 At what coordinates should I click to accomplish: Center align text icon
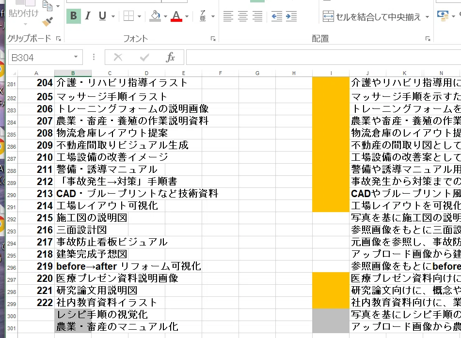(x=243, y=16)
